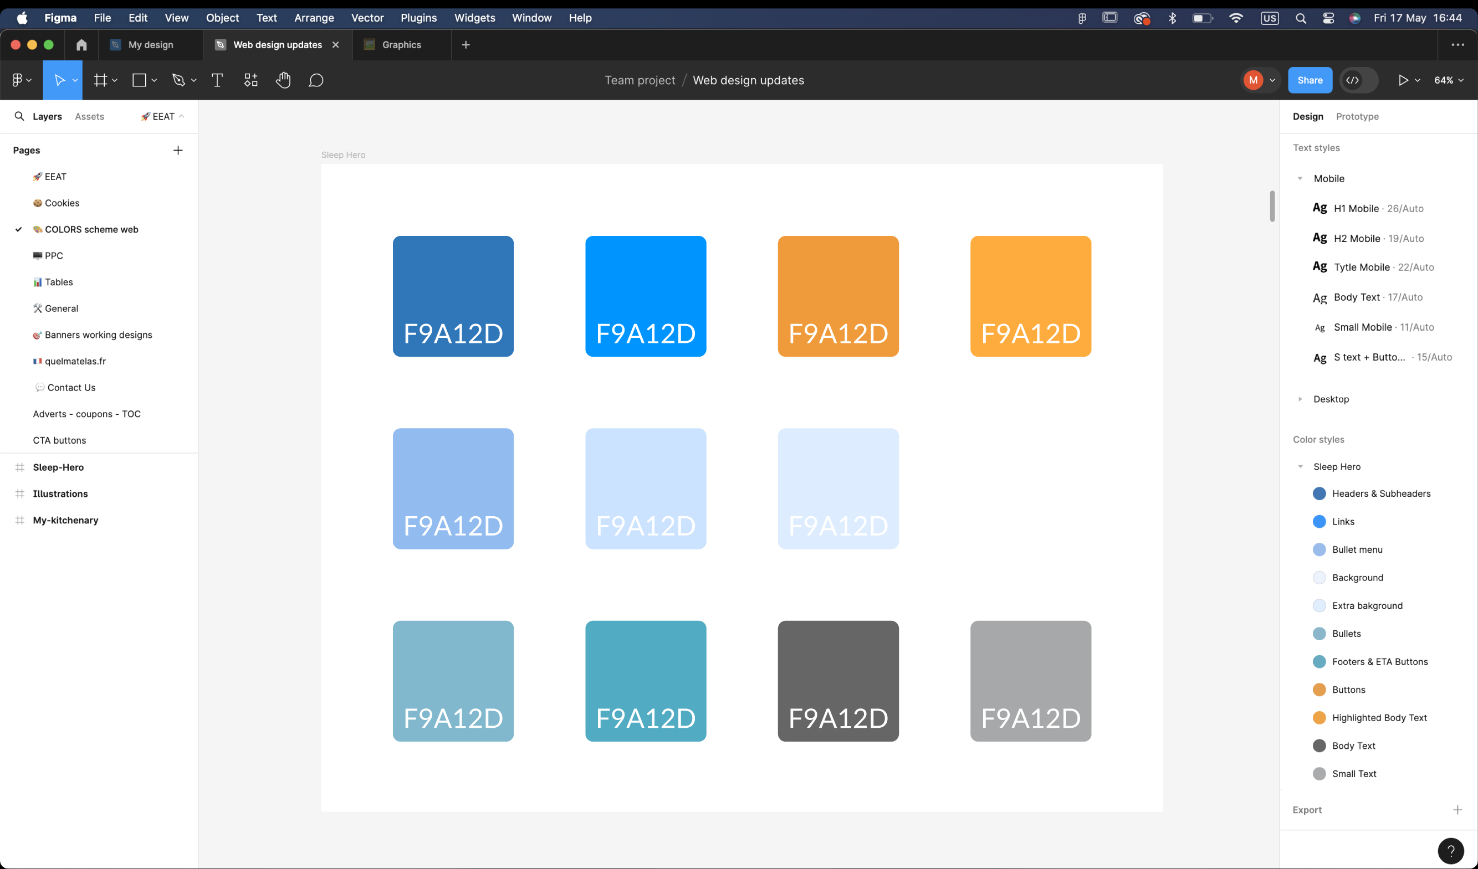The height and width of the screenshot is (869, 1478).
Task: Open a new tab with plus icon
Action: (x=466, y=44)
